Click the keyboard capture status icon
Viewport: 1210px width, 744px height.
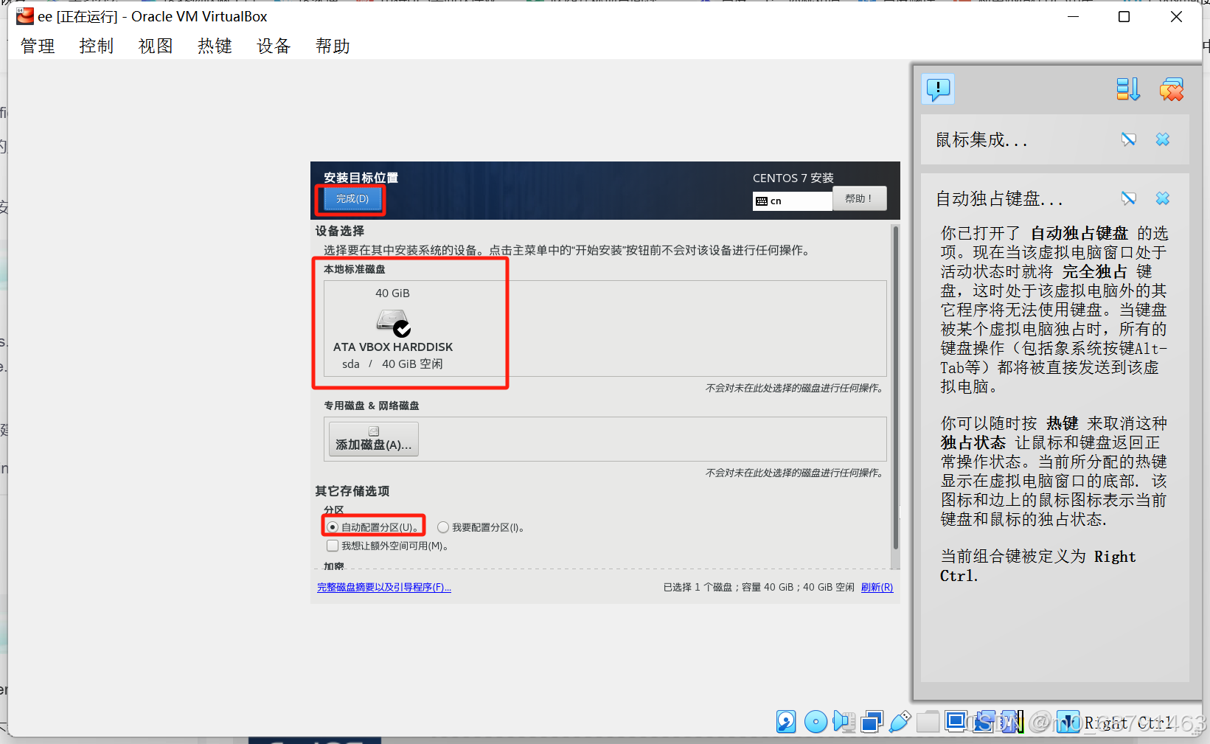[x=1068, y=721]
